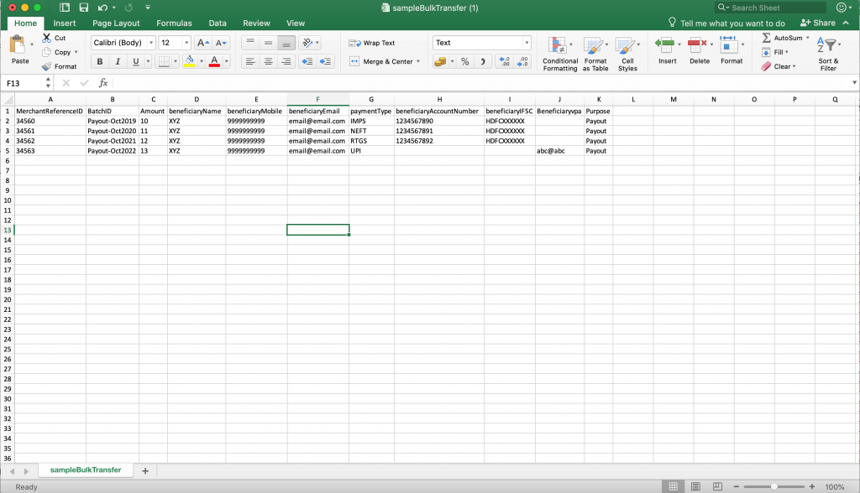The image size is (860, 493).
Task: Click the Currency format coins icon
Action: tap(440, 61)
